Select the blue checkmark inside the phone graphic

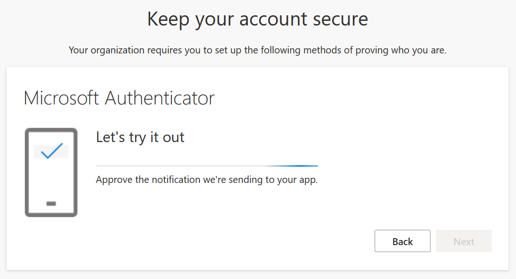[x=51, y=151]
